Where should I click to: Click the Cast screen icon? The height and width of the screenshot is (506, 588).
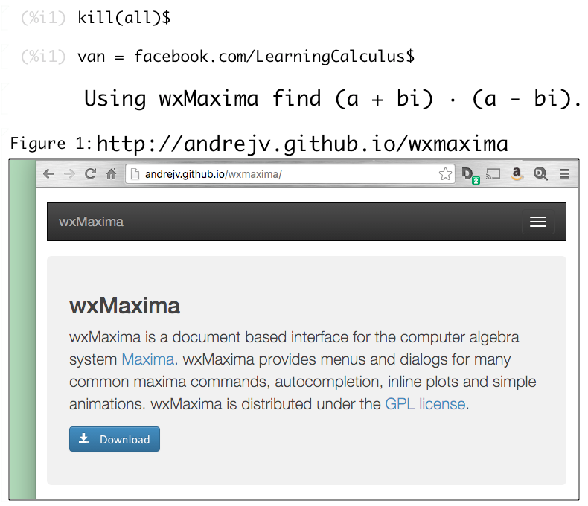coord(493,174)
